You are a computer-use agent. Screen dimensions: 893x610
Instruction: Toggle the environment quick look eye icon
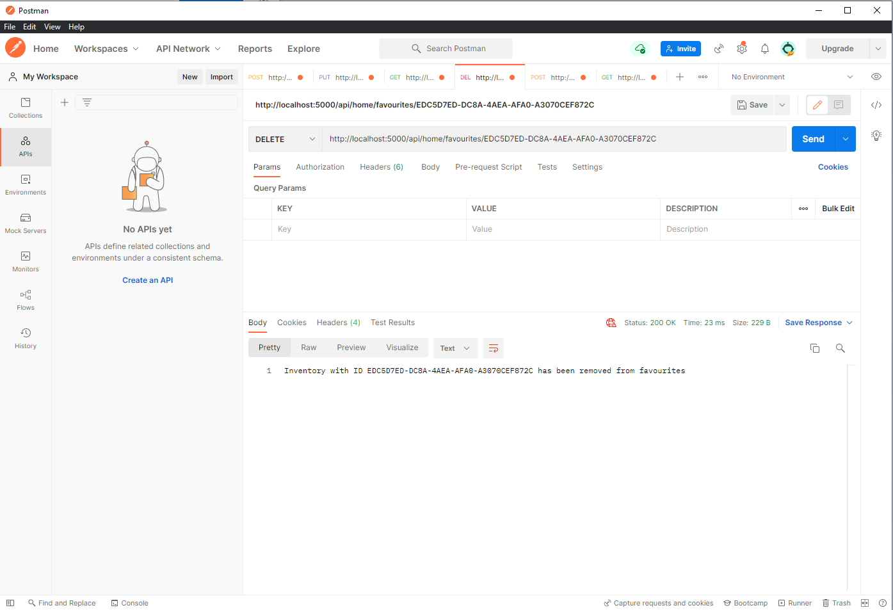coord(876,76)
